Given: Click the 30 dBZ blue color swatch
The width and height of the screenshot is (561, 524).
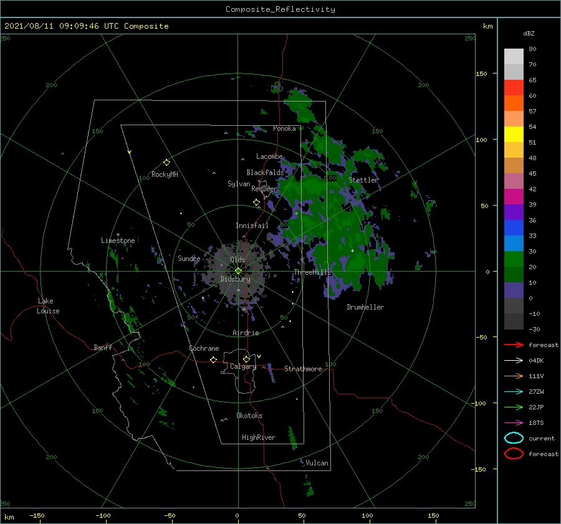Looking at the screenshot, I should coord(514,243).
